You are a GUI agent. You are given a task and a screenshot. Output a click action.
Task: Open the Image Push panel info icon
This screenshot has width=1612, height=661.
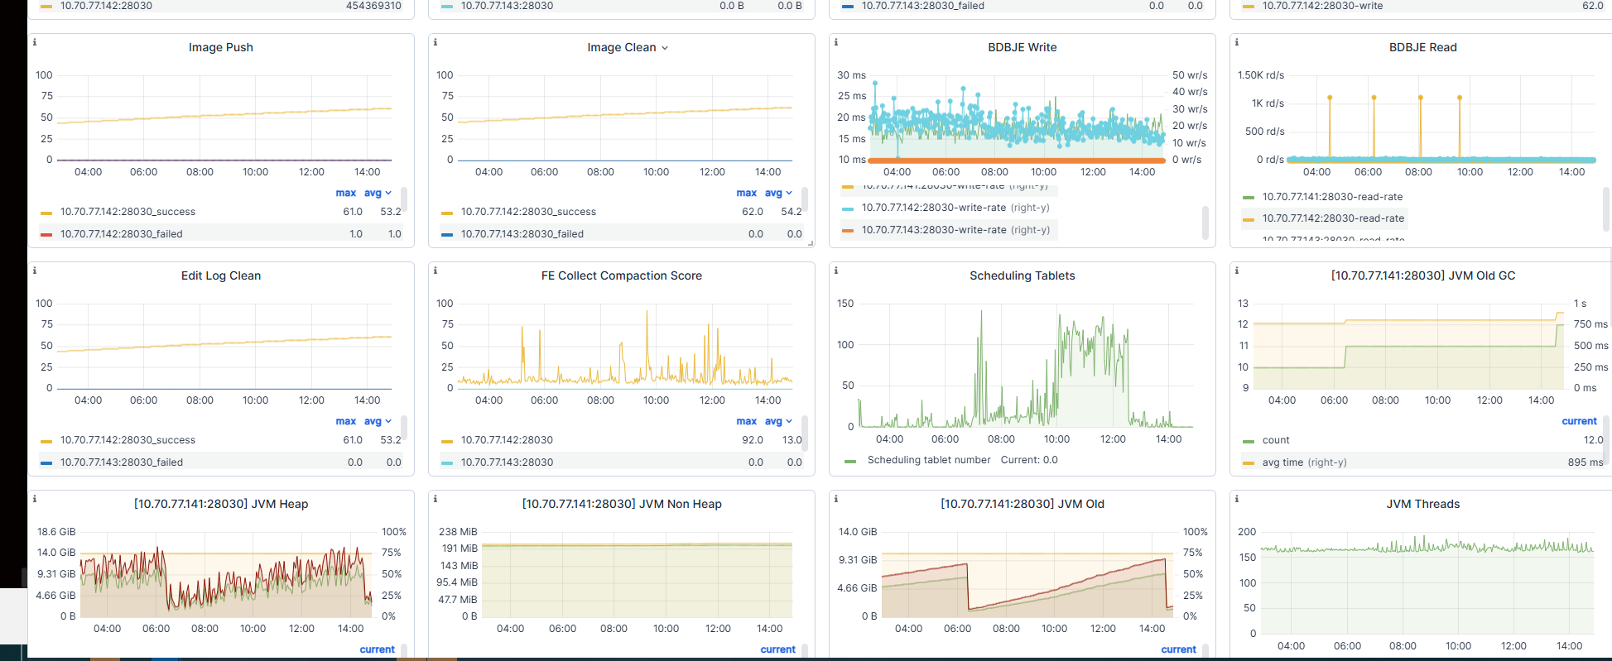34,42
